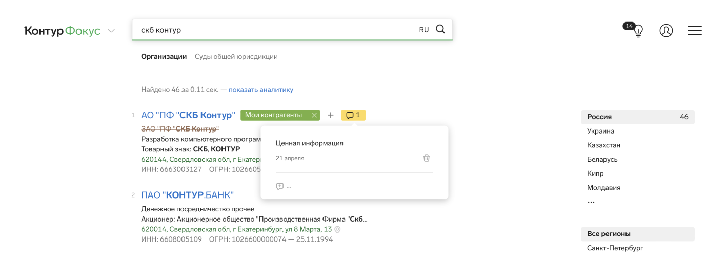Image resolution: width=727 pixels, height=262 pixels.
Task: Open ПАО "КОНТУР.БАНК" company
Action: [x=188, y=195]
